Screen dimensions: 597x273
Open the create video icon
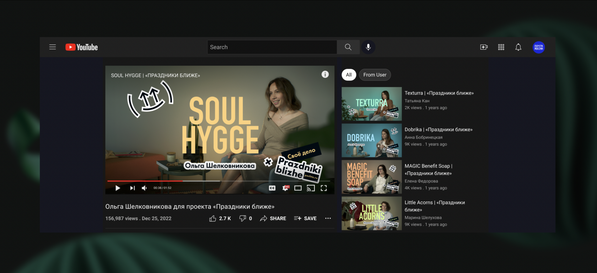tap(484, 47)
